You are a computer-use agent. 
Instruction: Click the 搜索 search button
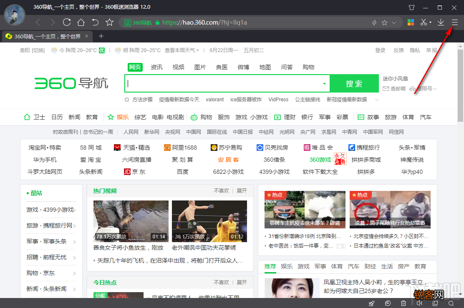[354, 83]
